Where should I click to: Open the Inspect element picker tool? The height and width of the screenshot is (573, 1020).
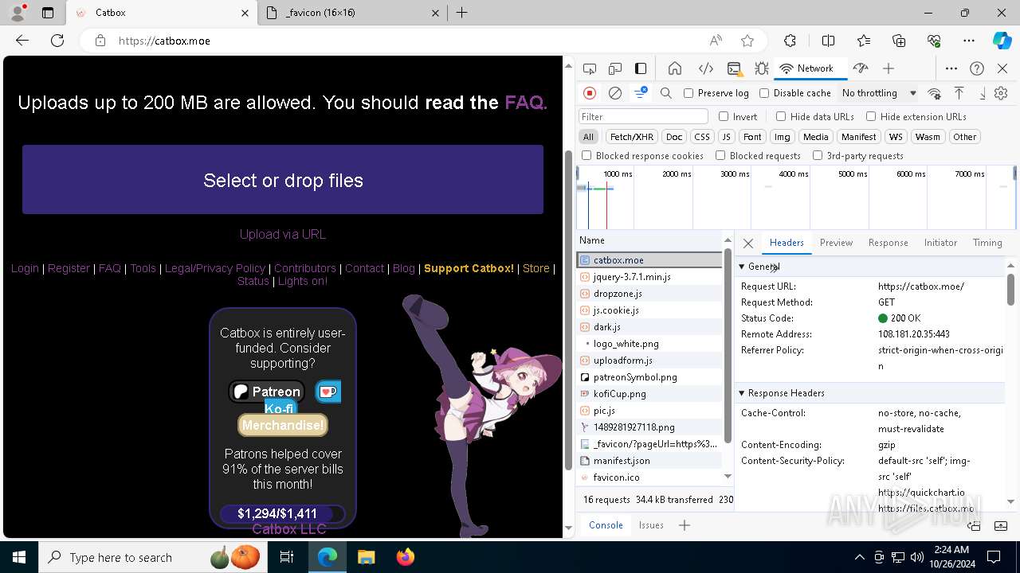pos(590,68)
